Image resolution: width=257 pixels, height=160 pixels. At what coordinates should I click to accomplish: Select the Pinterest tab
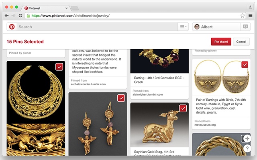[x=46, y=8]
